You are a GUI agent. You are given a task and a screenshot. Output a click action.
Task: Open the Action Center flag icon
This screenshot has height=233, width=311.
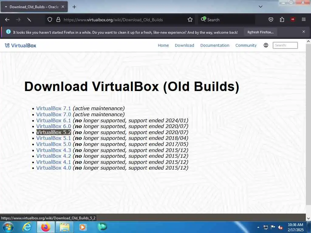273,227
